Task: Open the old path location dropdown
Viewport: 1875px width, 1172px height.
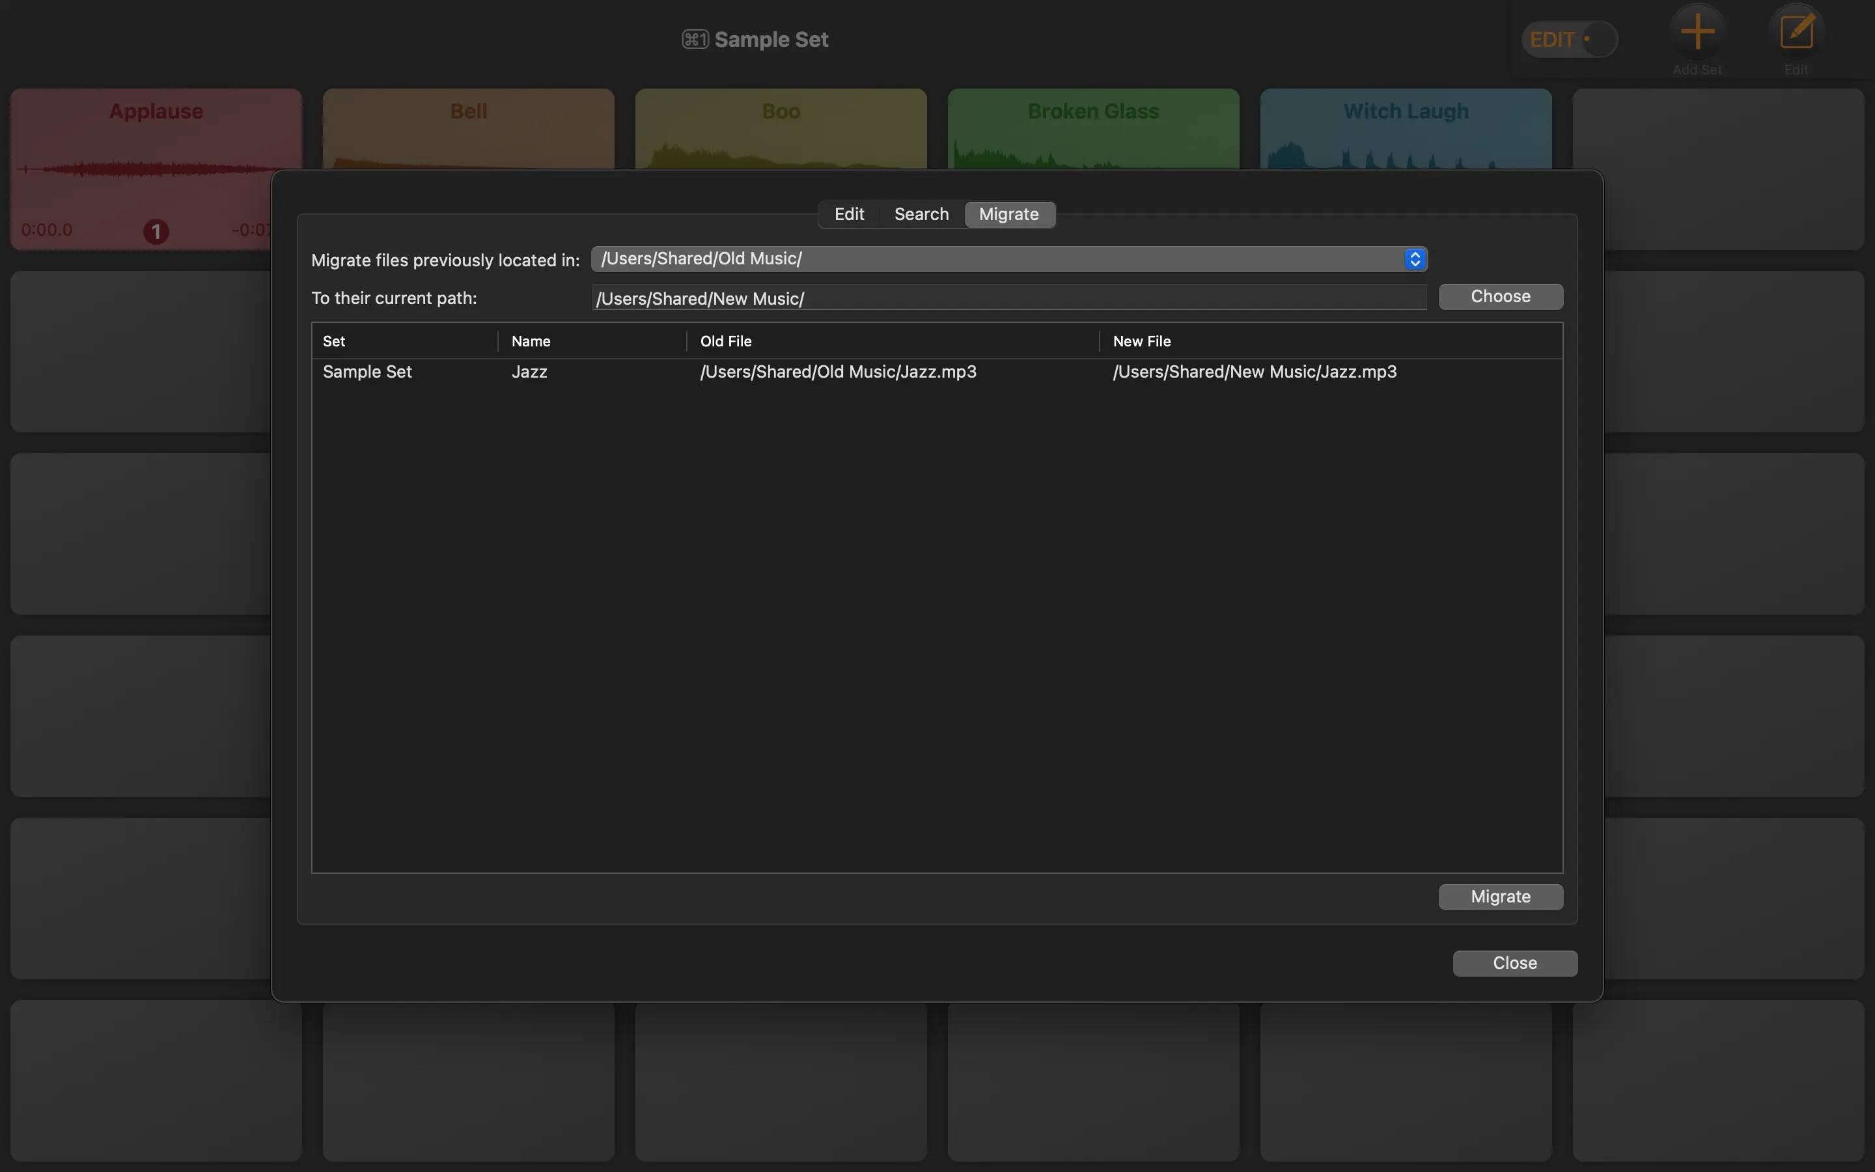Action: tap(1415, 259)
